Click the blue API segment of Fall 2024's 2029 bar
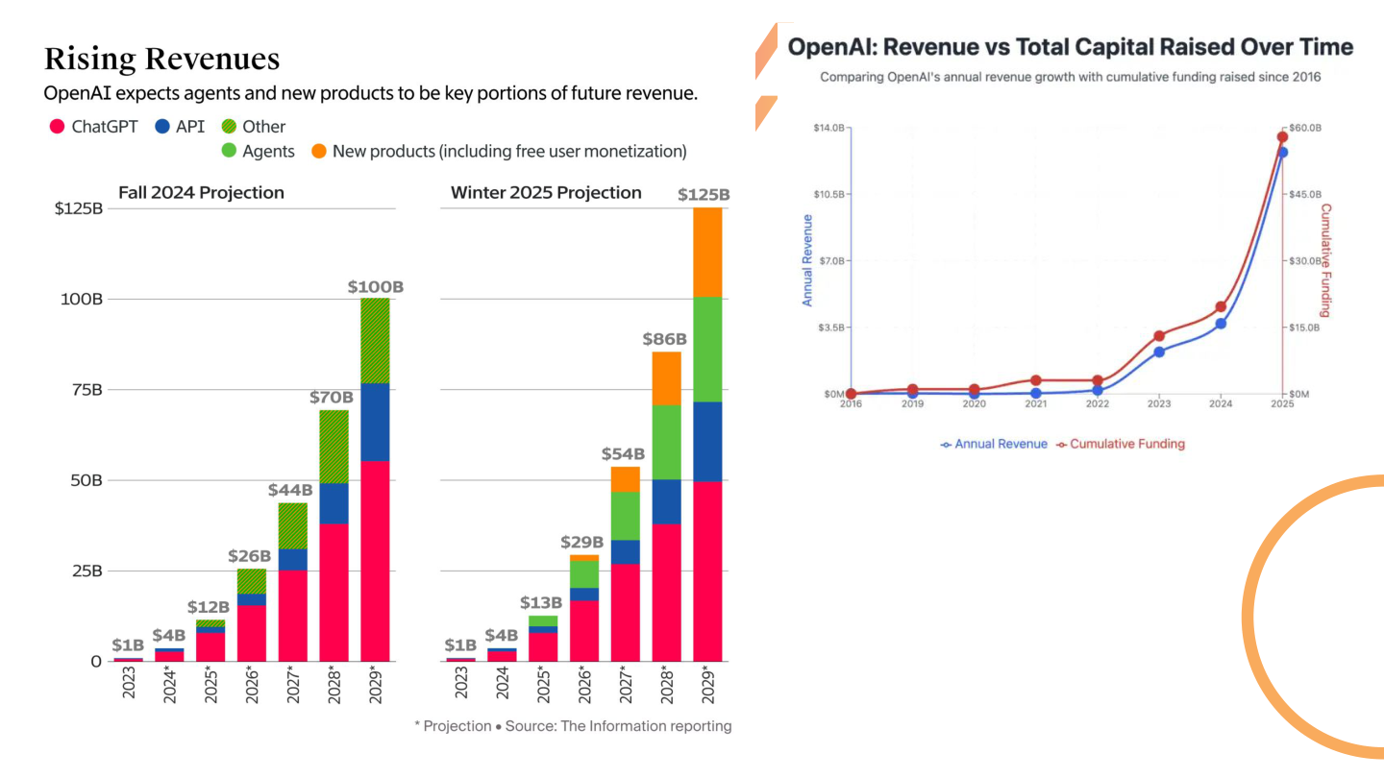Image resolution: width=1384 pixels, height=778 pixels. pos(375,422)
